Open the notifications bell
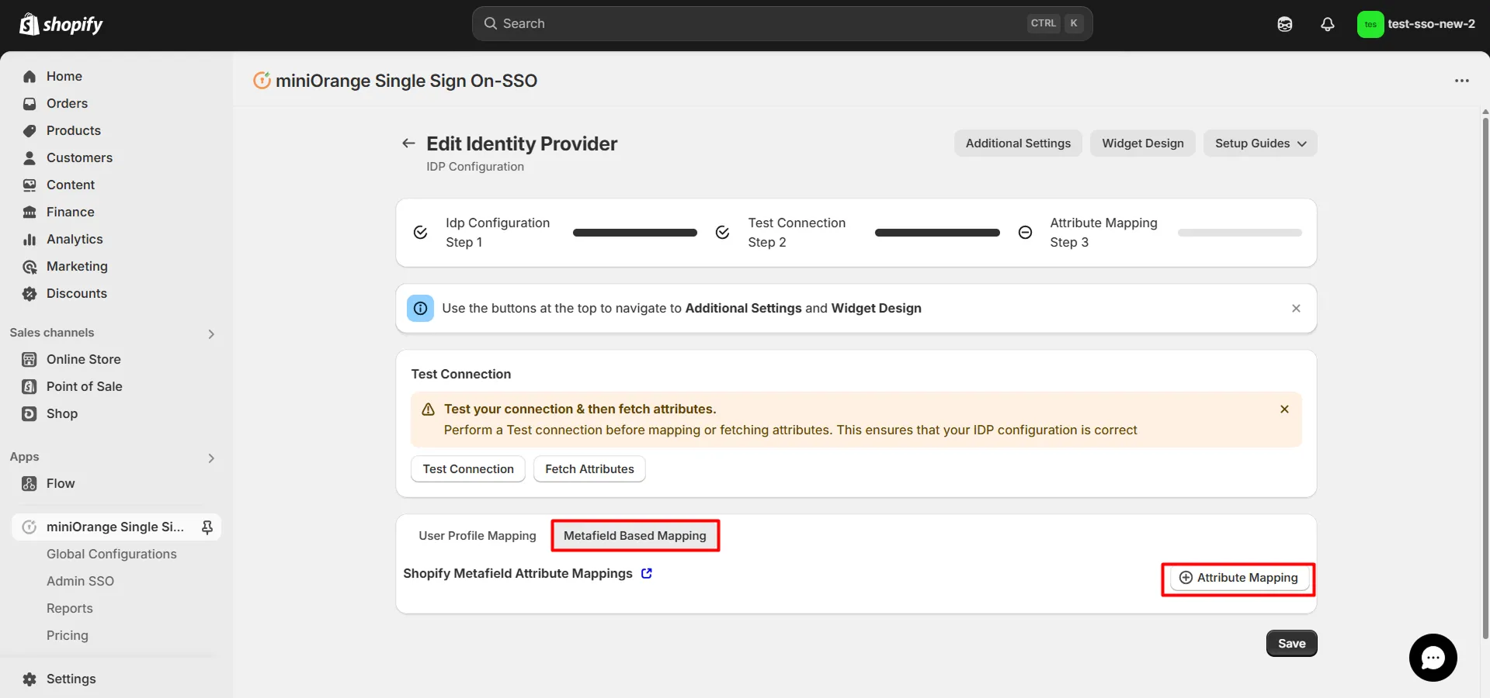Viewport: 1490px width, 698px height. point(1328,24)
